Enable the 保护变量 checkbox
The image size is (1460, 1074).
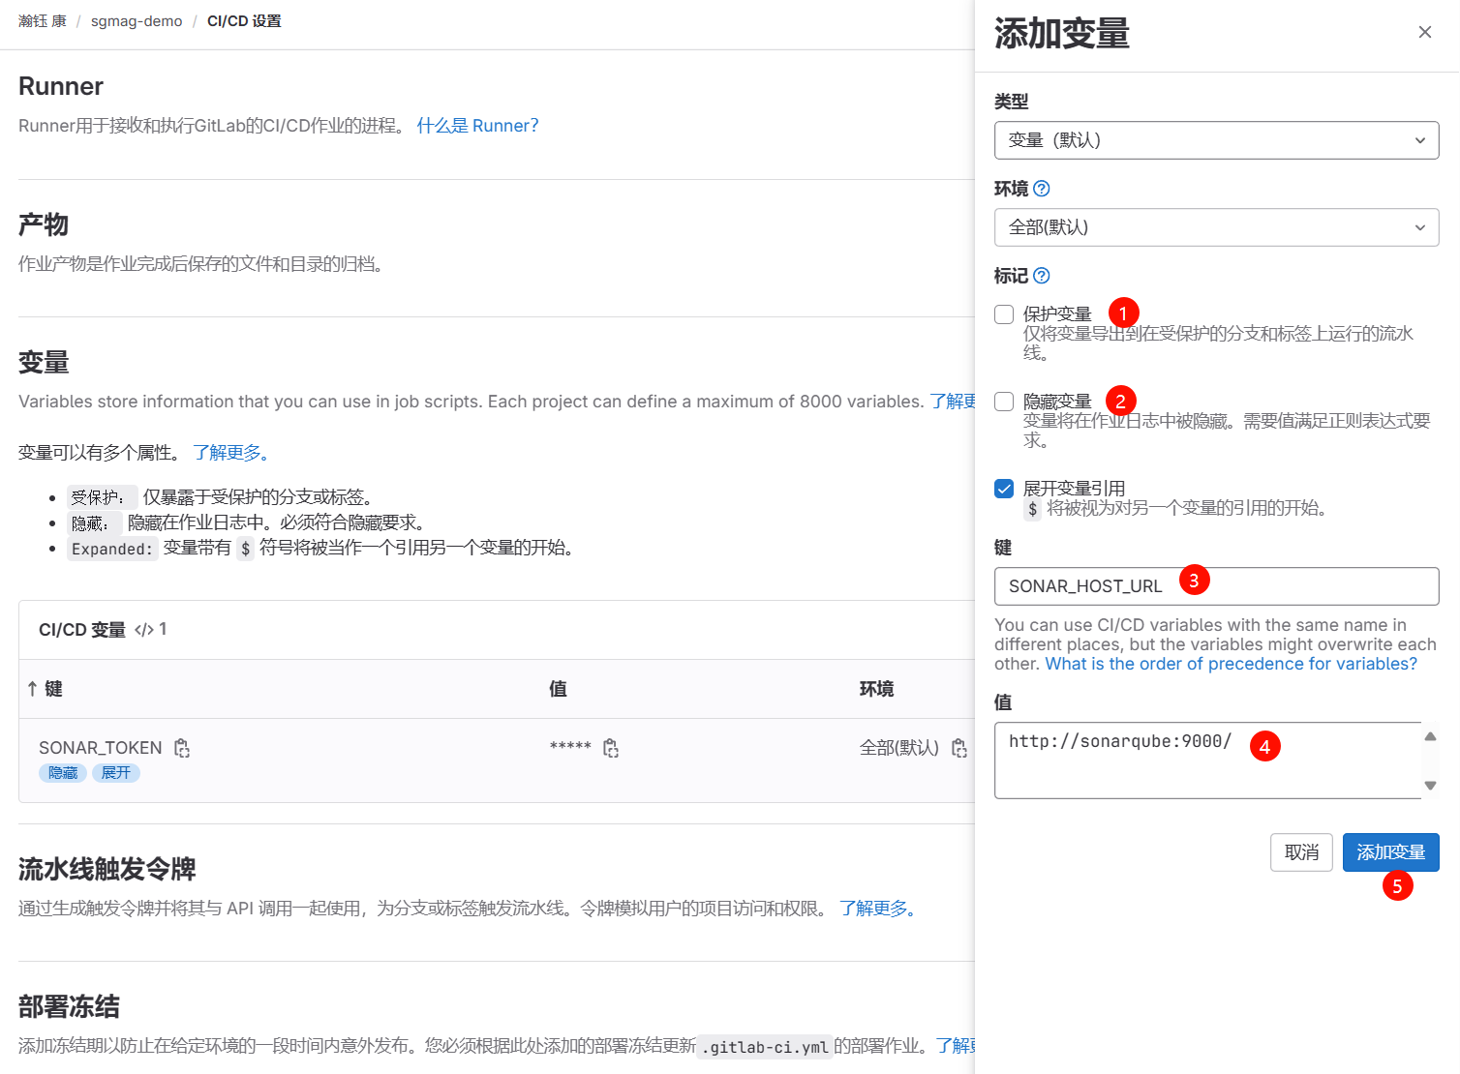click(1004, 314)
